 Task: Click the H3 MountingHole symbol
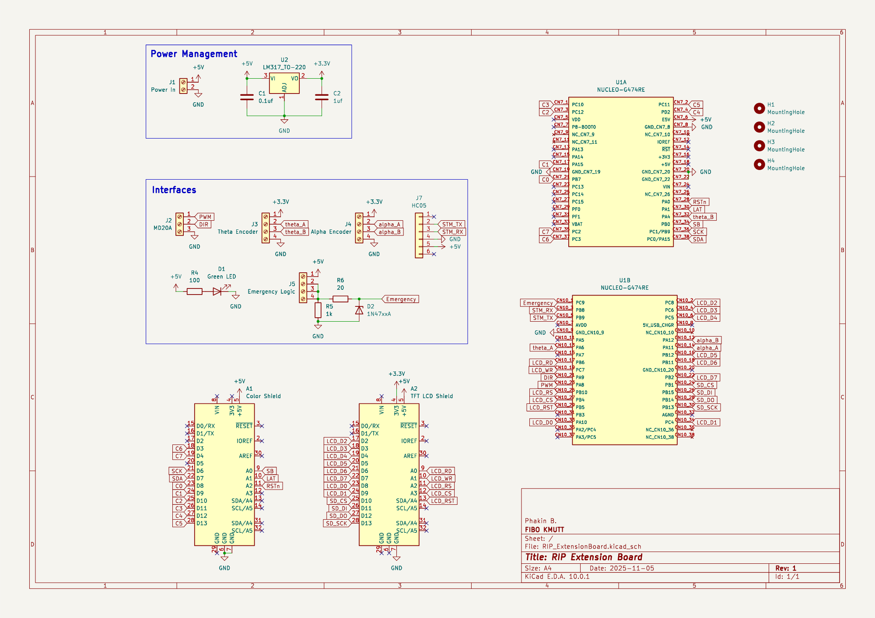(x=759, y=146)
